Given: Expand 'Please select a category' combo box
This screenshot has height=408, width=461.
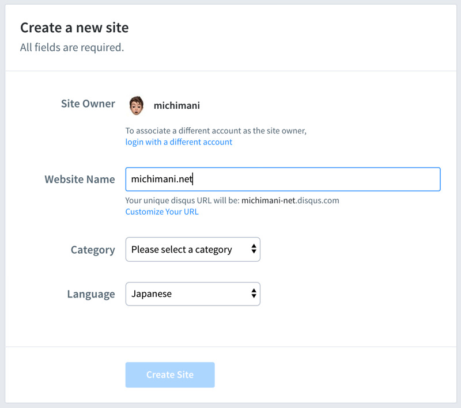Looking at the screenshot, I should pos(192,249).
